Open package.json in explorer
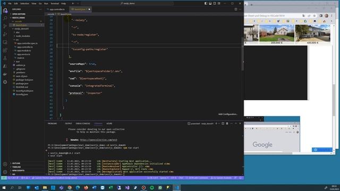 [22, 83]
